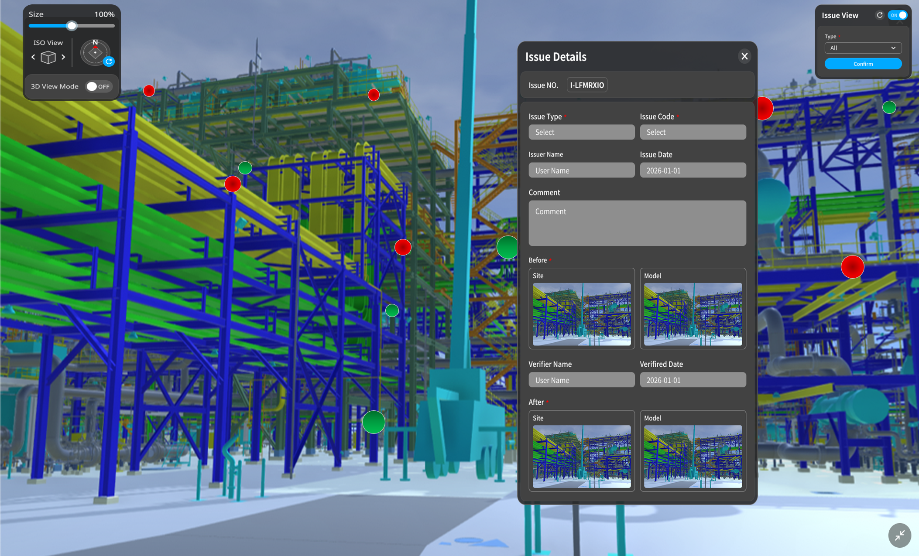
Task: Click next ISO view right arrow
Action: coord(63,57)
